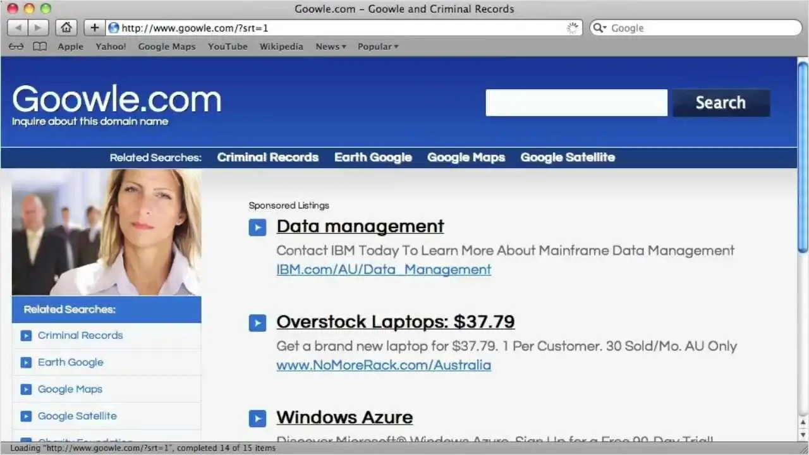Click arrow icon next to sidebar Earth Google
This screenshot has height=455, width=809.
click(26, 363)
